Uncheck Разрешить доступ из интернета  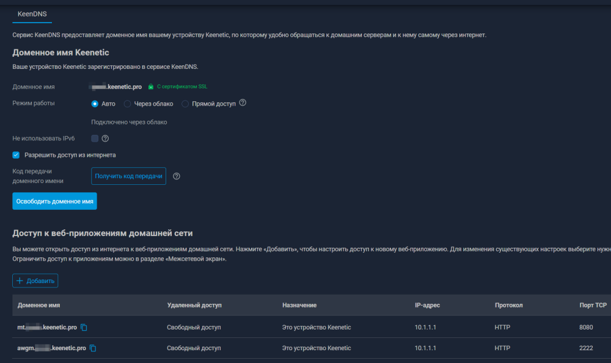click(x=16, y=155)
